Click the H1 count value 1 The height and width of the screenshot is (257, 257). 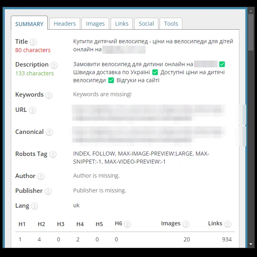point(20,239)
